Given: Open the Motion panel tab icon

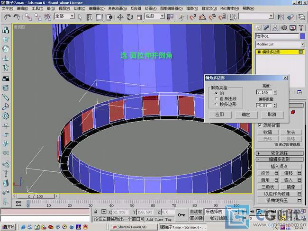Looking at the screenshot, I should tap(284, 28).
